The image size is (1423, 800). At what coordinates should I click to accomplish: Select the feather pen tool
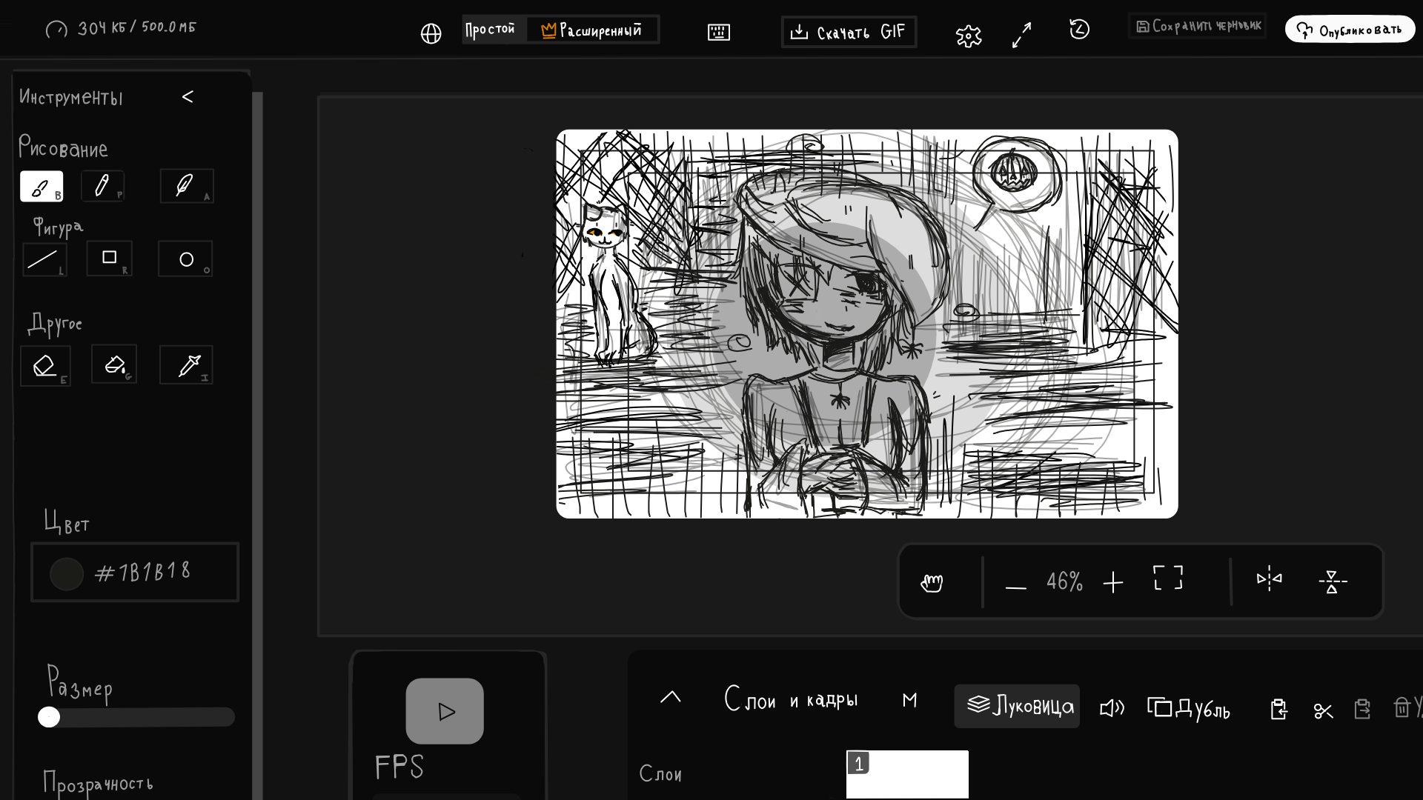pos(187,185)
